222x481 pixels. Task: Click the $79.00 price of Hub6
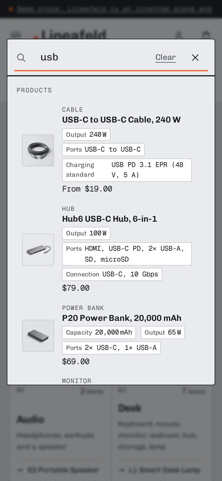click(x=76, y=288)
